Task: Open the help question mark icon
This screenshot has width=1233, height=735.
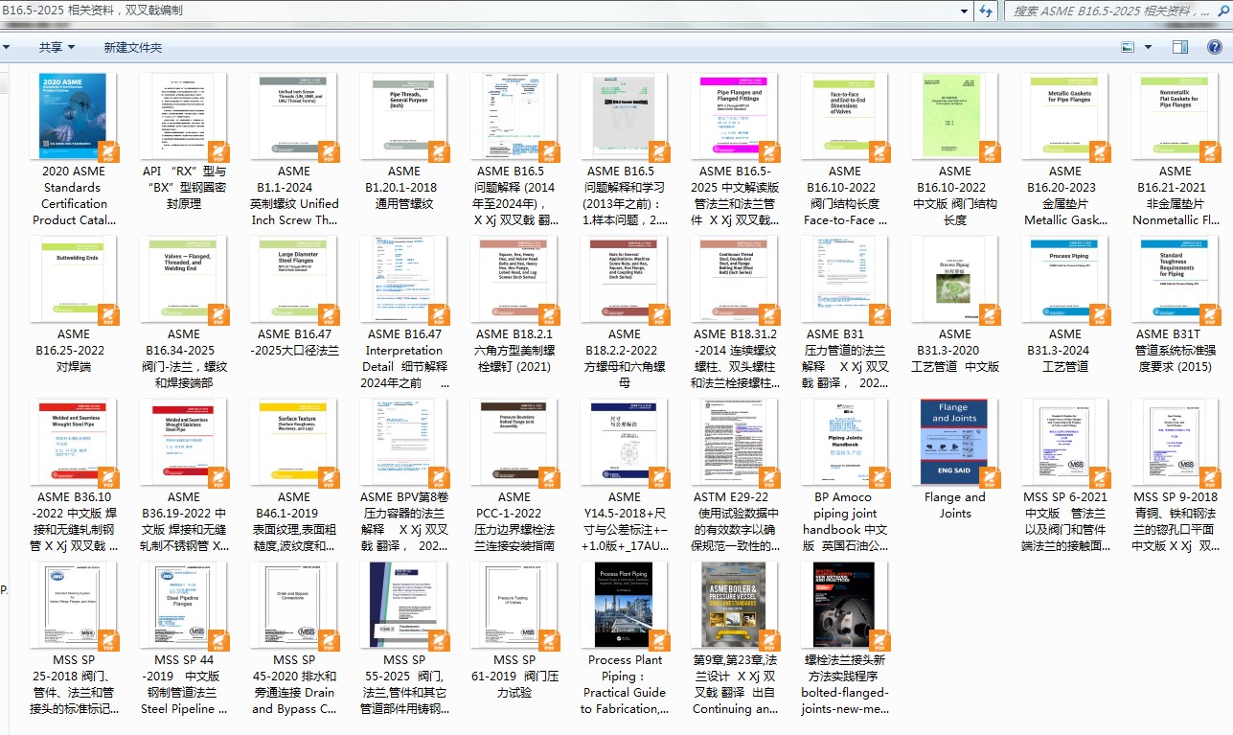Action: click(x=1214, y=47)
